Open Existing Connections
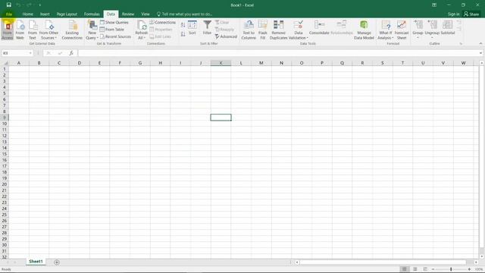Screen dimensions: 485x273 click(72, 30)
